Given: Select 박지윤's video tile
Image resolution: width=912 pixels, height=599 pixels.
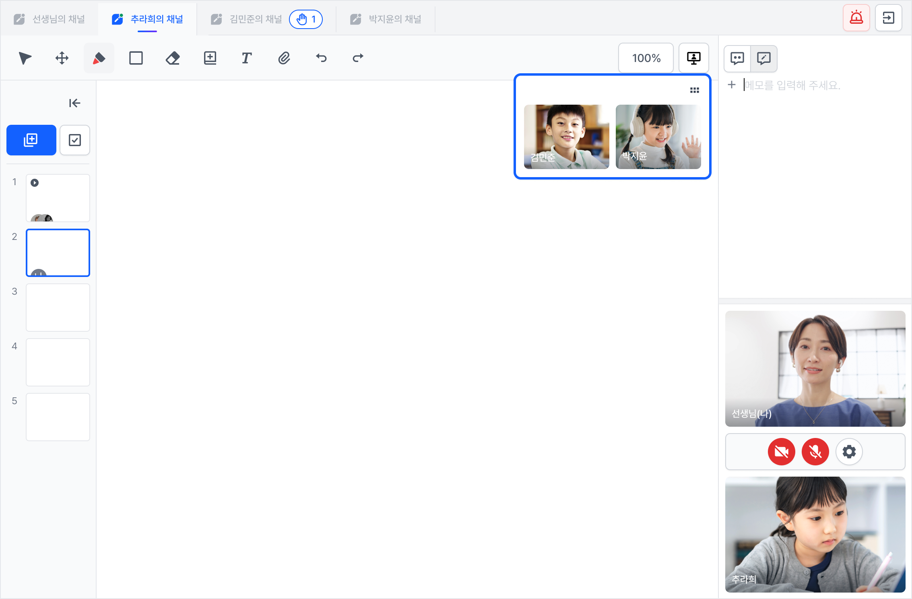Looking at the screenshot, I should pyautogui.click(x=658, y=137).
